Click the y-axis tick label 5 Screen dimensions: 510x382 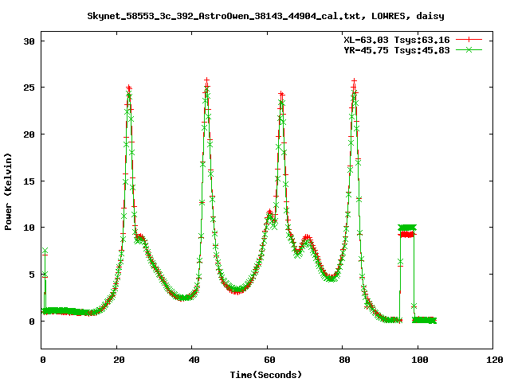pyautogui.click(x=32, y=275)
